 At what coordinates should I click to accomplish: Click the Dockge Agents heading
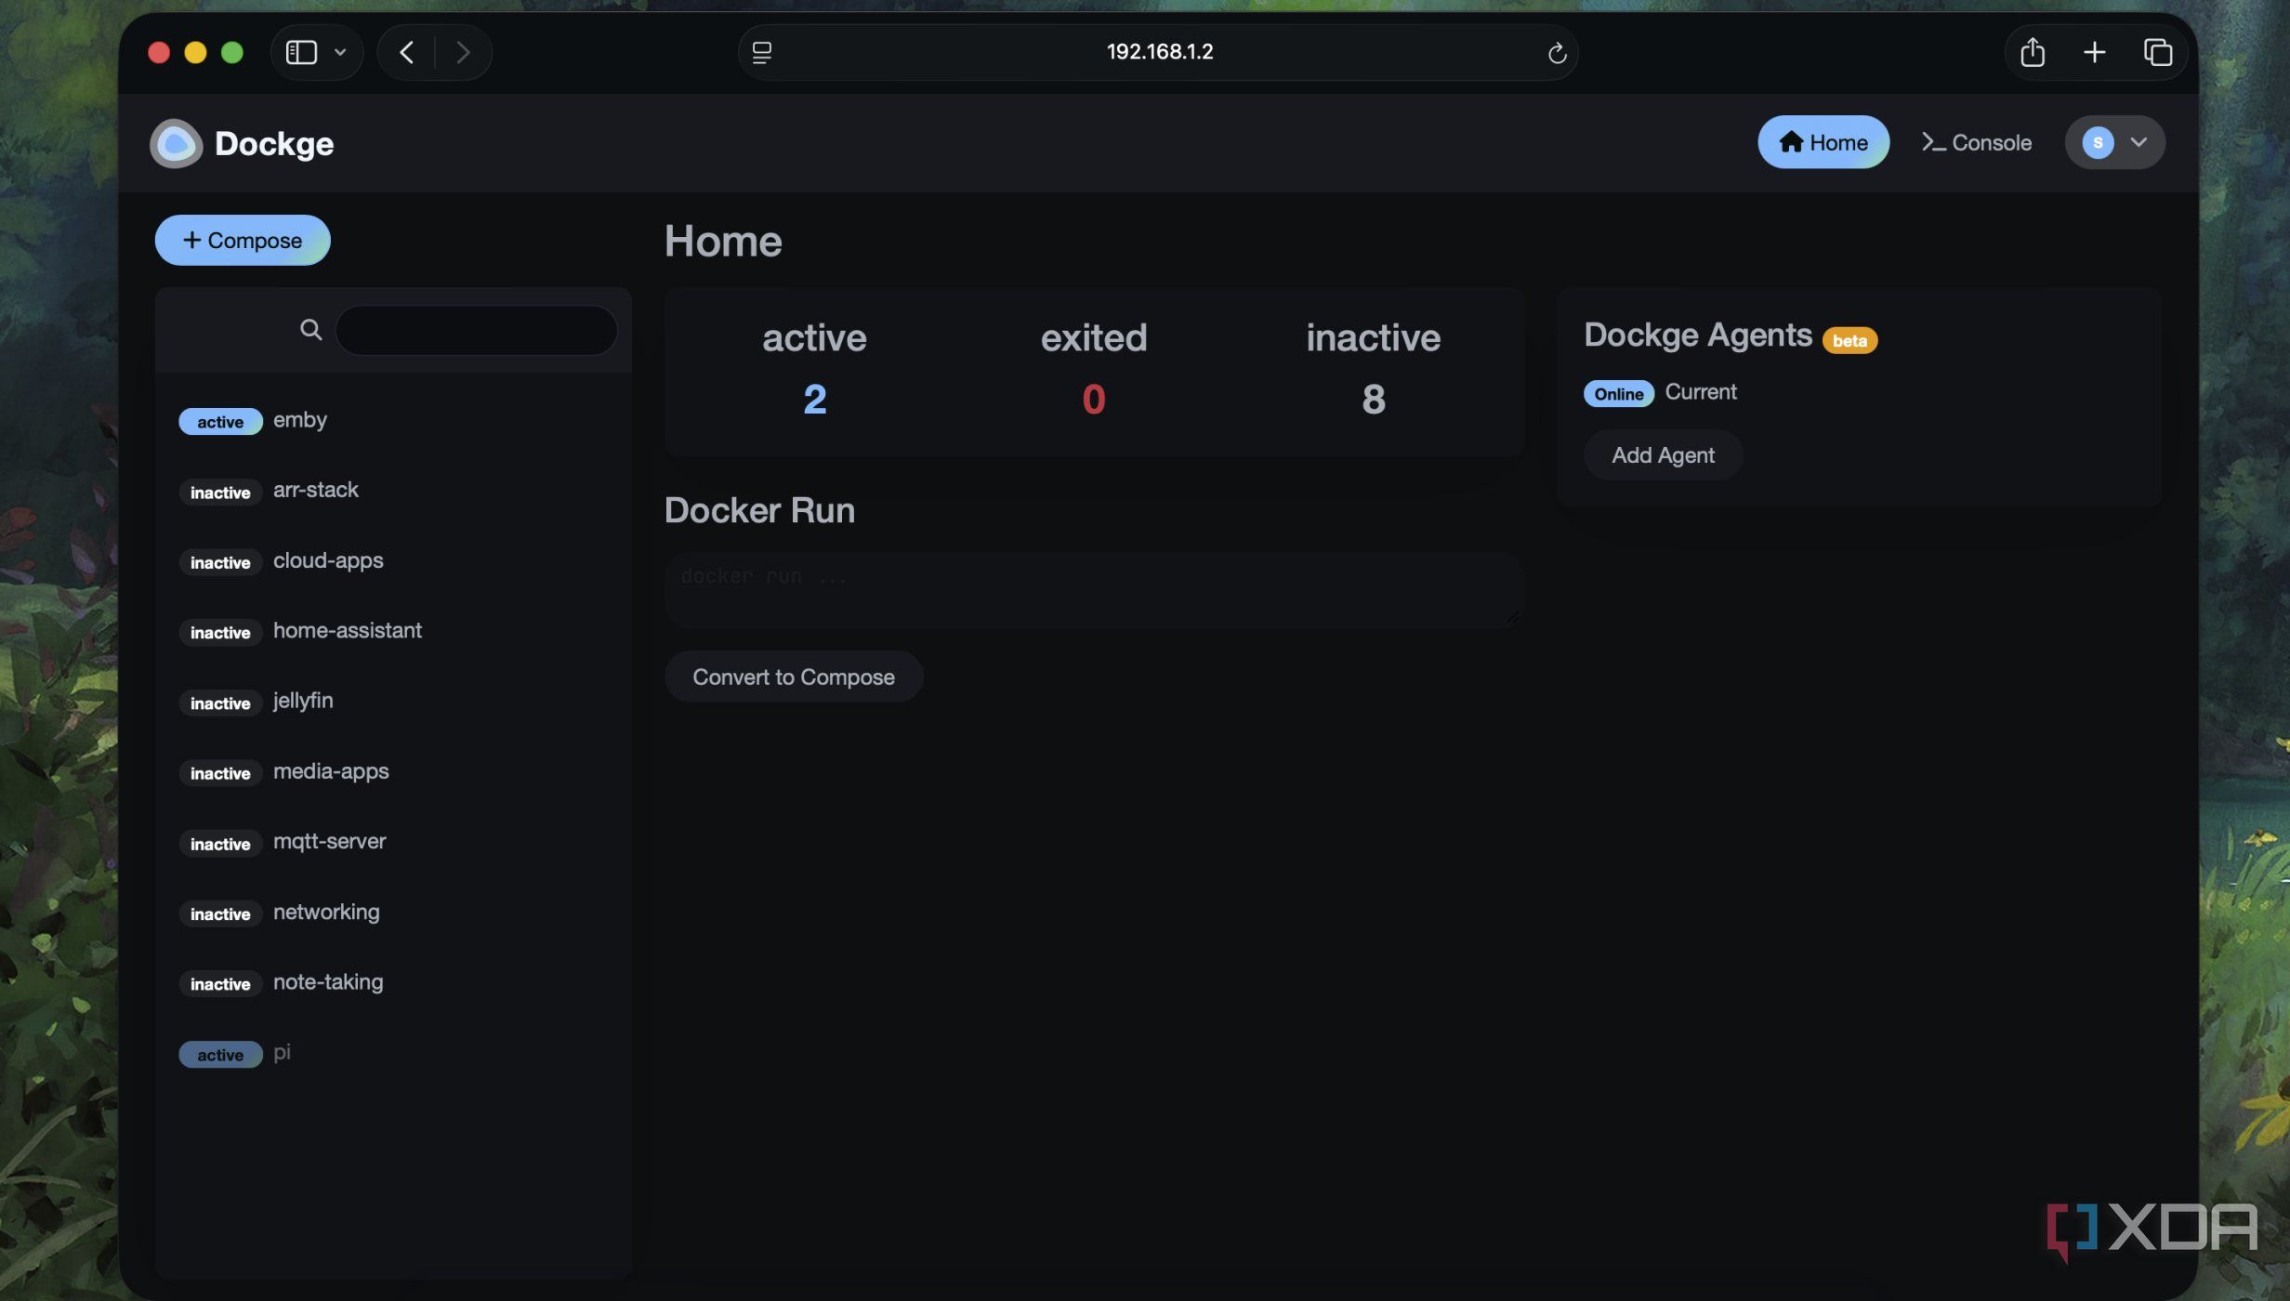tap(1697, 335)
